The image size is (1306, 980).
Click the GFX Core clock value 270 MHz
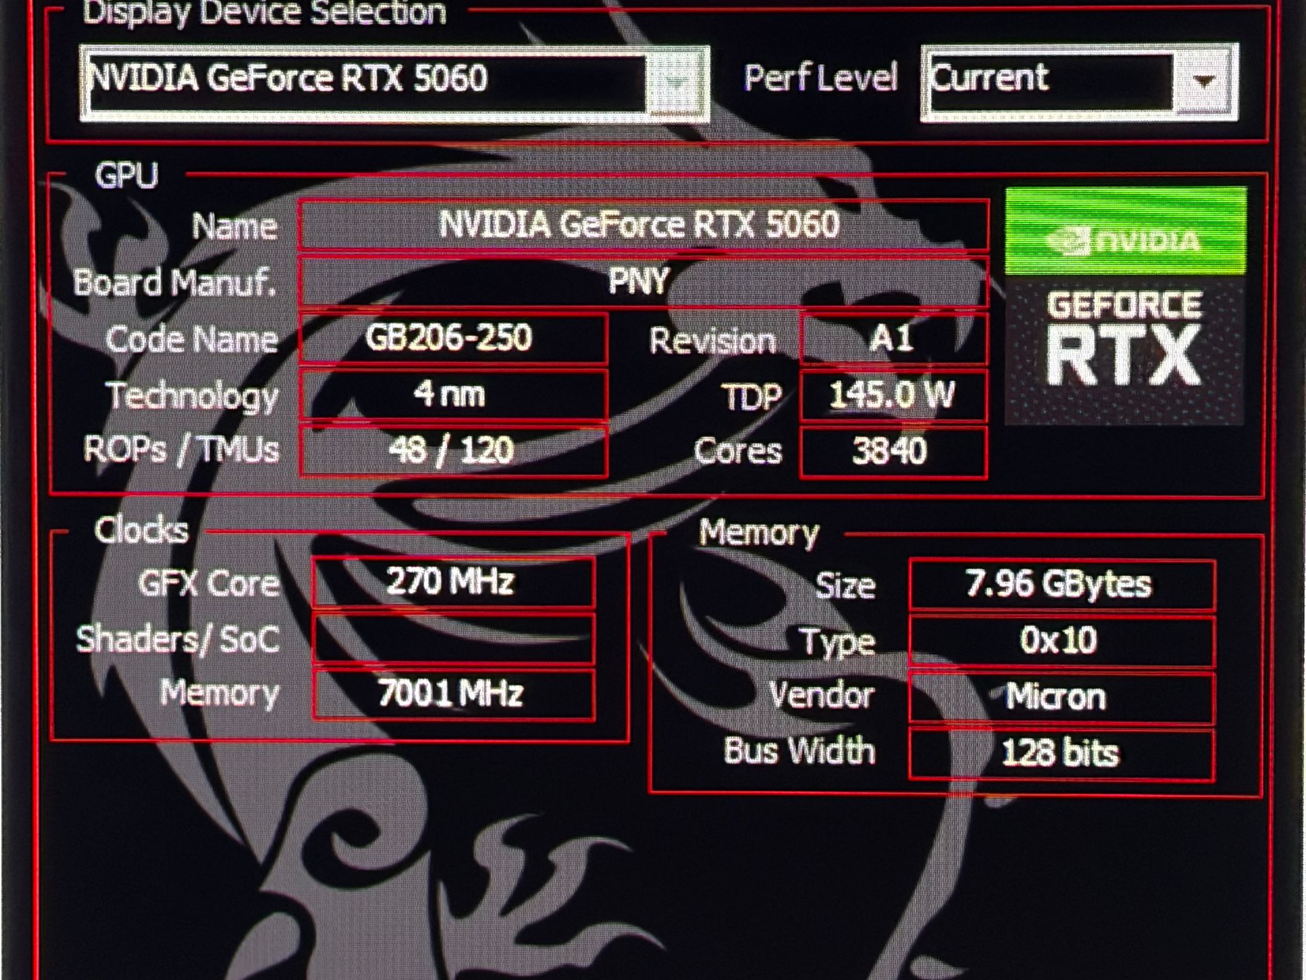click(x=453, y=582)
